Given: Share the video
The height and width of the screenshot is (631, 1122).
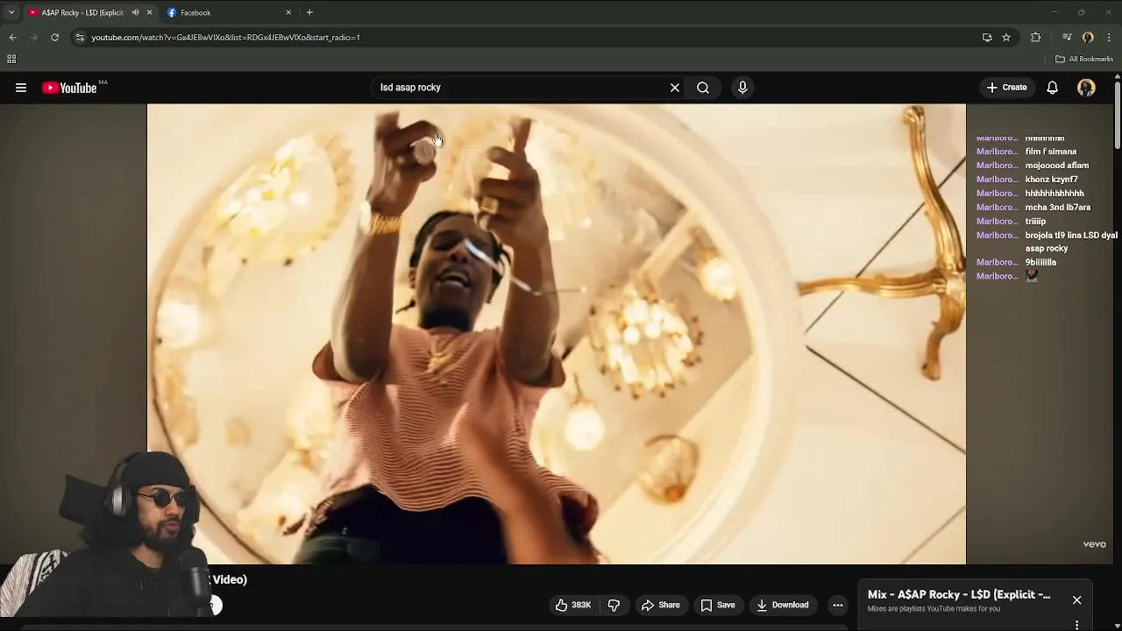Looking at the screenshot, I should [x=661, y=605].
